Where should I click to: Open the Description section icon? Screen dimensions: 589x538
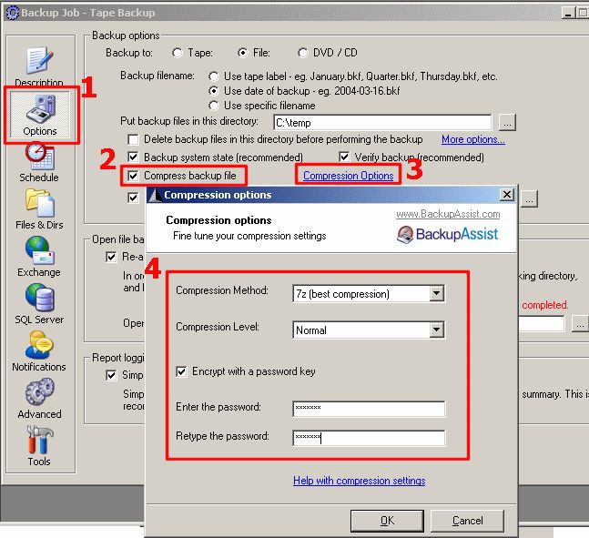click(39, 61)
